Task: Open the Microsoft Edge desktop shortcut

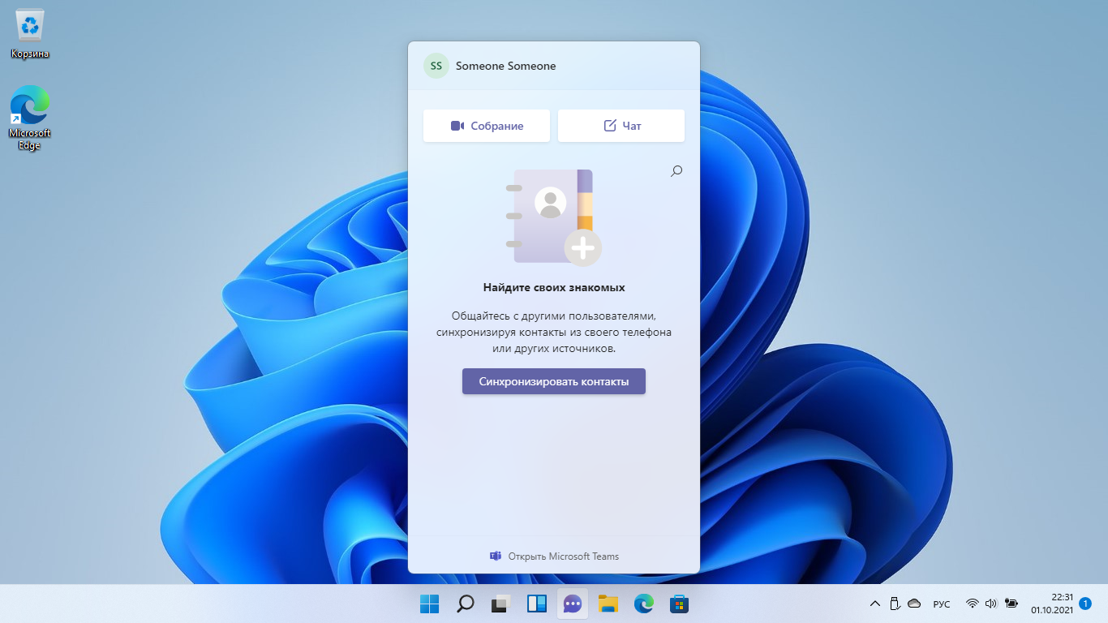Action: 30,117
